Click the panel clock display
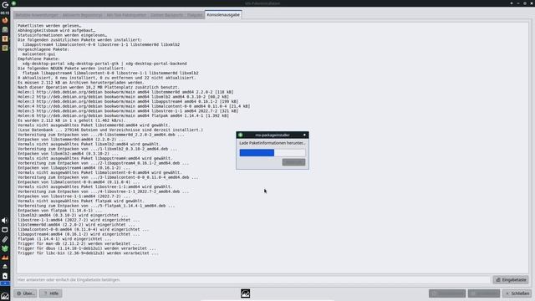 pyautogui.click(x=5, y=13)
